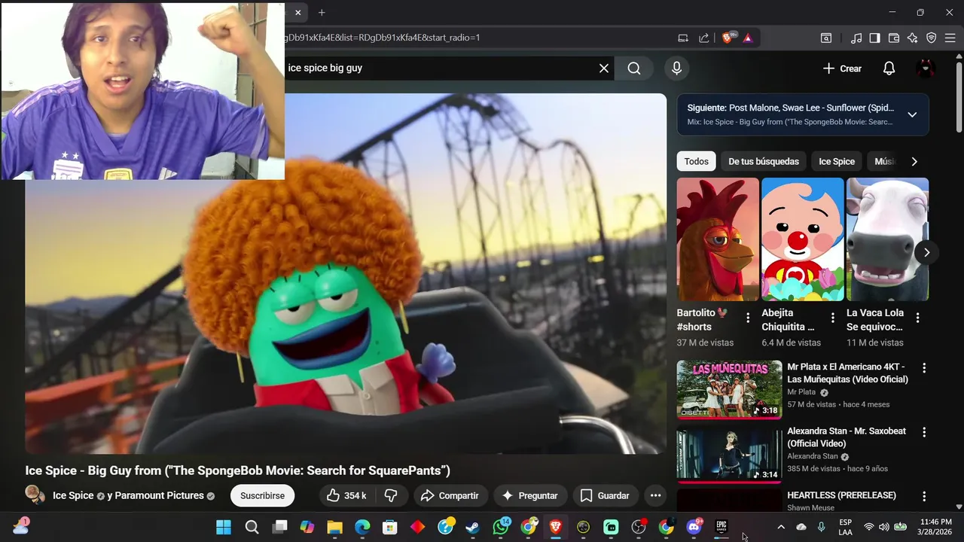Open the volume control in system tray
This screenshot has height=542, width=964.
[884, 527]
